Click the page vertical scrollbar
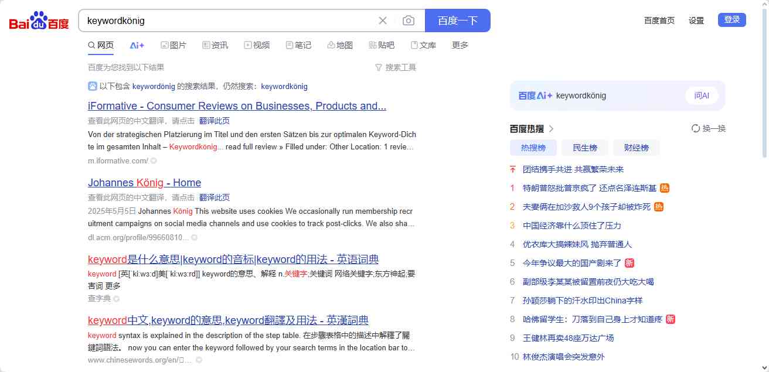The width and height of the screenshot is (769, 372). coord(764,82)
